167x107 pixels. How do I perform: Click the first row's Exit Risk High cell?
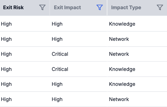tap(6, 24)
